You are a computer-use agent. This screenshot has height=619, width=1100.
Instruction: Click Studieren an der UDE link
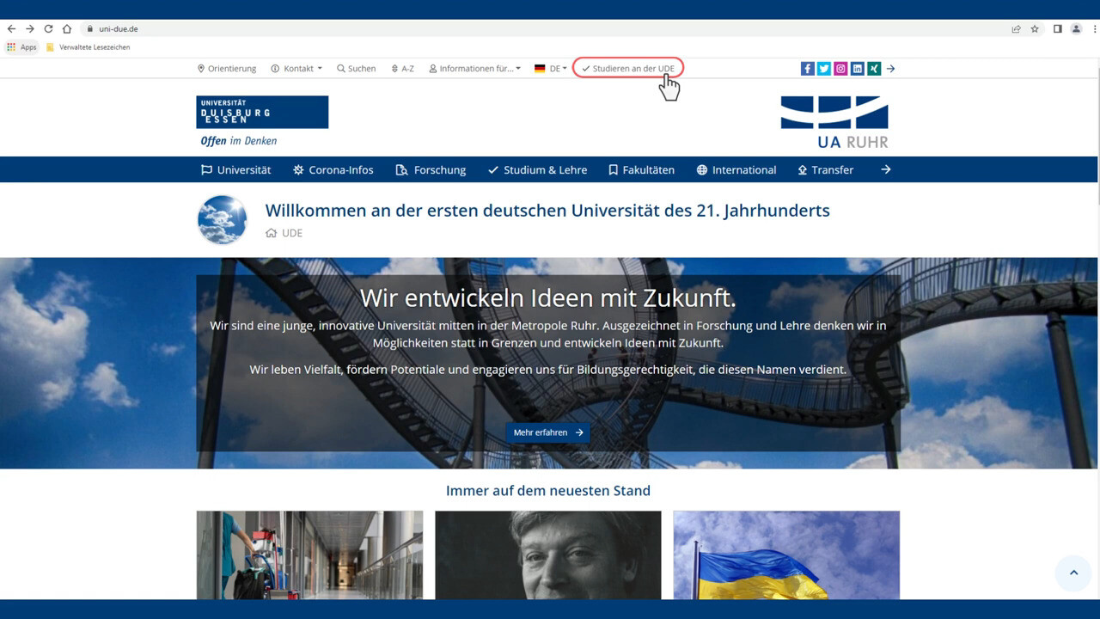tap(628, 69)
